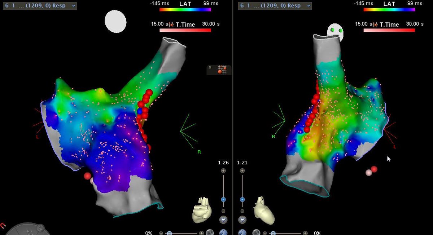433x235 pixels.
Task: Zoom out right view with minus button
Action: tap(242, 211)
